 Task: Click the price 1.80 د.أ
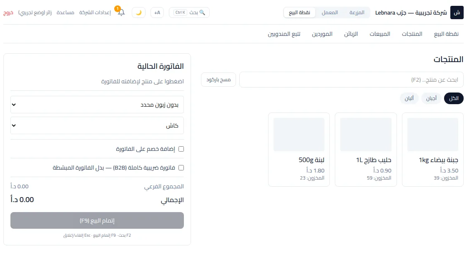tap(315, 170)
